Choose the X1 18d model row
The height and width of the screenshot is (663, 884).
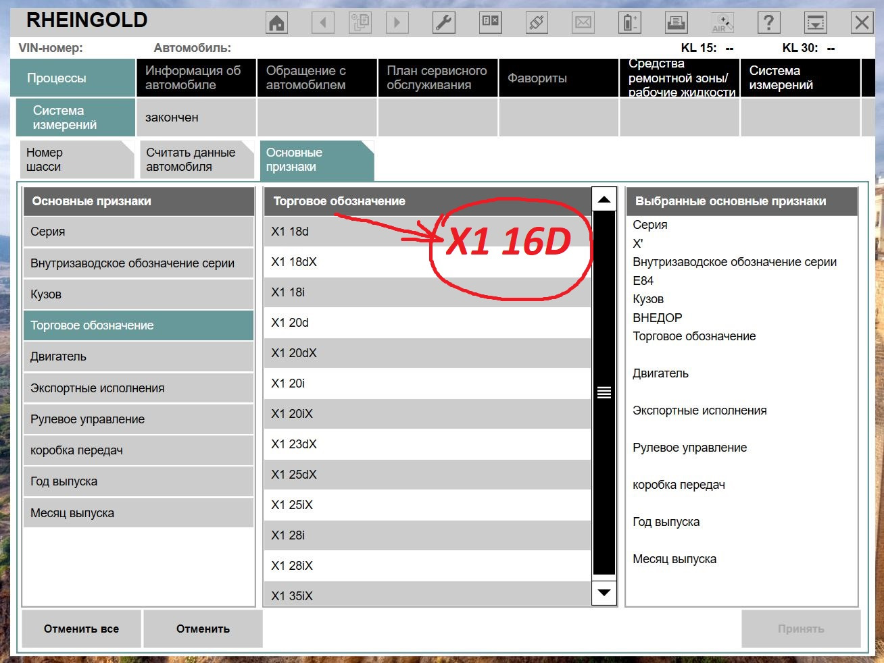click(428, 232)
